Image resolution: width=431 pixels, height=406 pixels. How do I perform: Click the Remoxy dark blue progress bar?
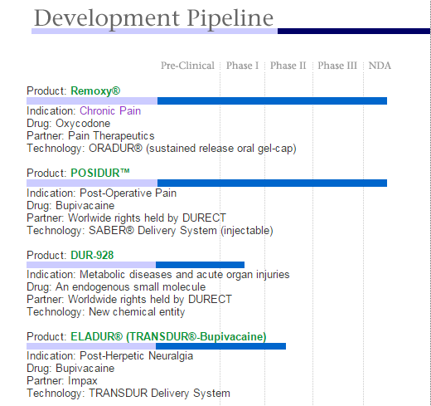(272, 100)
